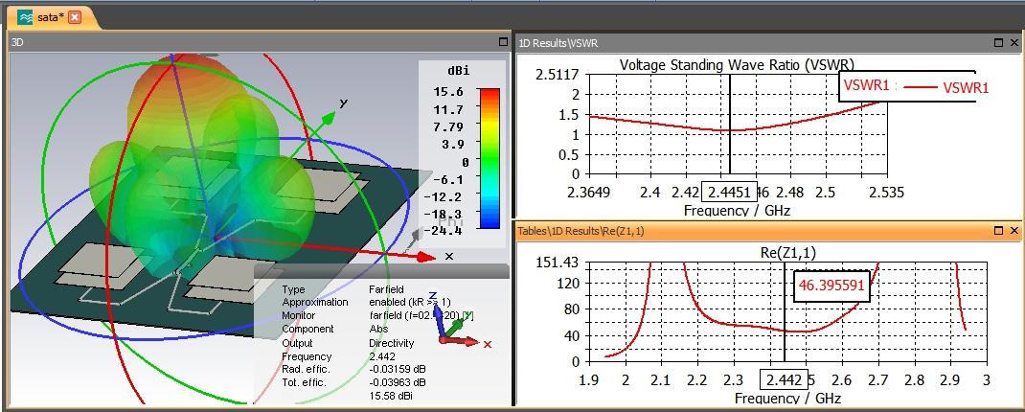Click the Tot. effic. value -0.03963 dB

click(x=398, y=382)
